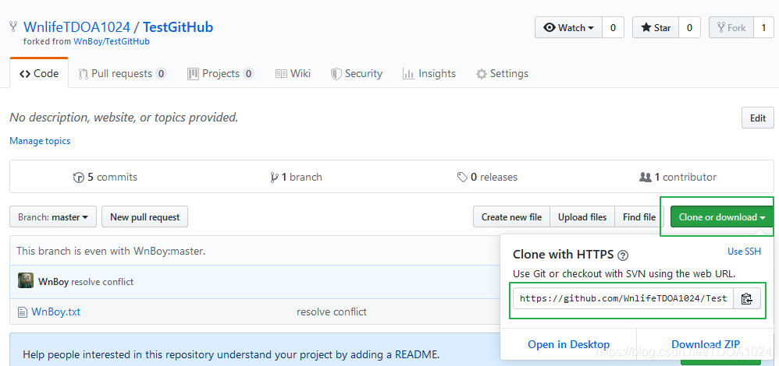Toggle the Clone or download dropdown

click(x=722, y=216)
